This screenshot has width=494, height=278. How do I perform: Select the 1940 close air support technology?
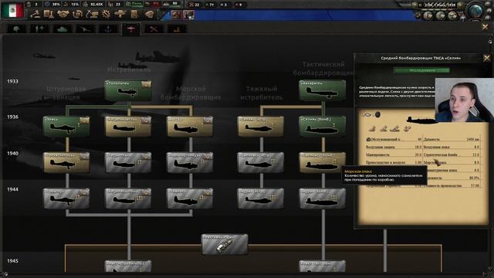tap(66, 163)
